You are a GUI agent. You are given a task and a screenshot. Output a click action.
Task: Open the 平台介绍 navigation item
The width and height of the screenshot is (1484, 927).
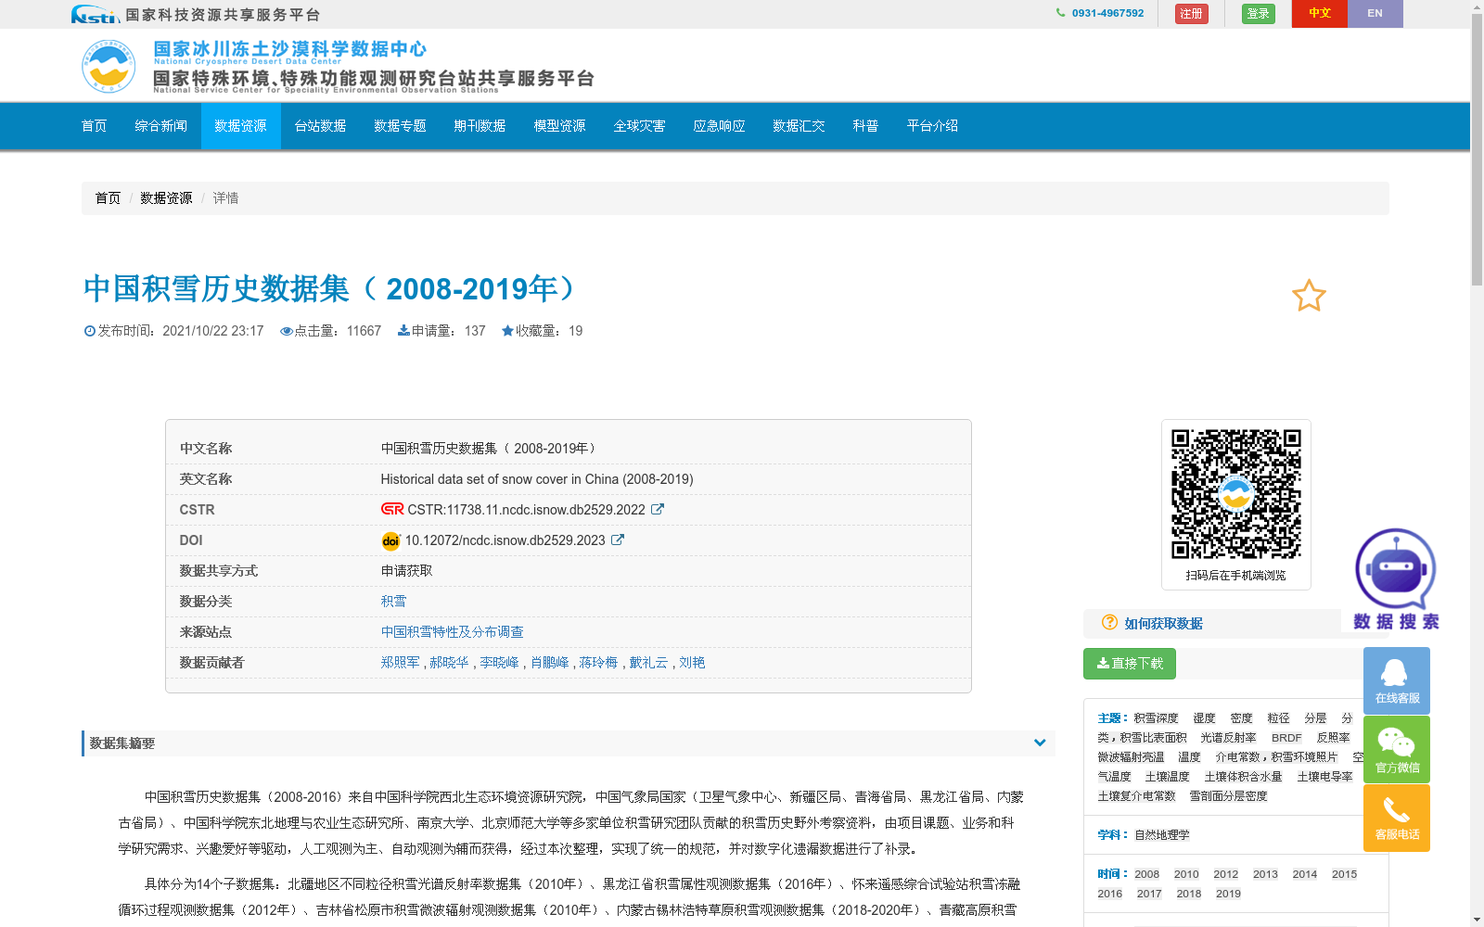[933, 126]
